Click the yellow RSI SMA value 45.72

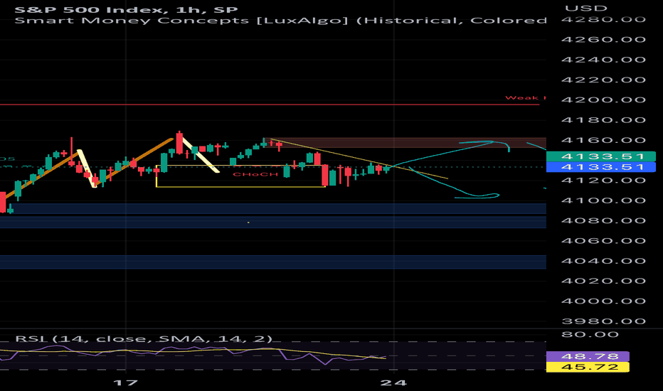588,367
